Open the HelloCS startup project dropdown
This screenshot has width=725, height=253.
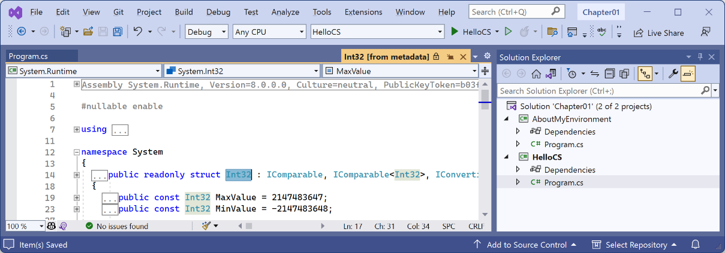tap(377, 32)
